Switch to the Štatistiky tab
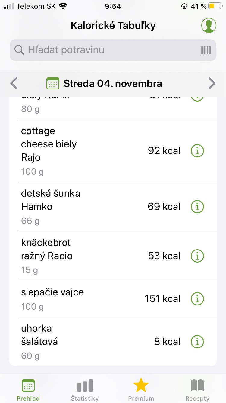The image size is (226, 403). coord(85,390)
